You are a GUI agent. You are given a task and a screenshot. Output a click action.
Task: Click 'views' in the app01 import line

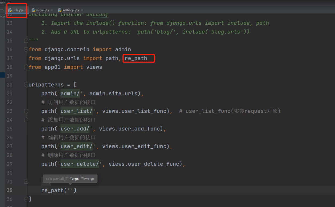pyautogui.click(x=94, y=67)
